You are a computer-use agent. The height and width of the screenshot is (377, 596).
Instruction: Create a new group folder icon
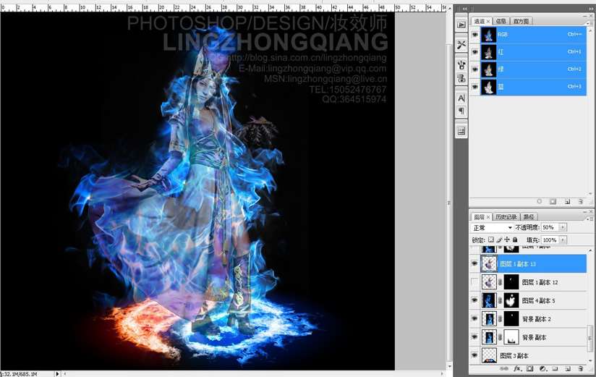[555, 368]
